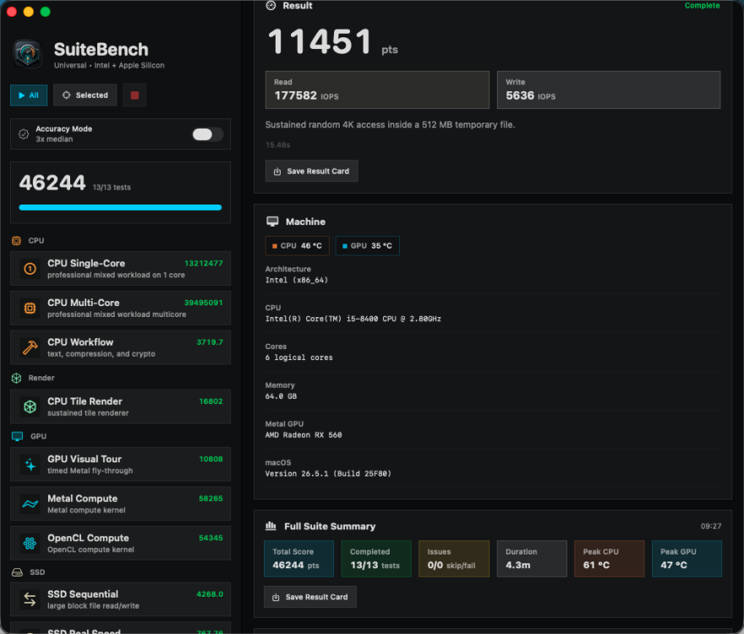Viewport: 744px width, 634px height.
Task: Click the 11451 pts score
Action: tap(333, 41)
